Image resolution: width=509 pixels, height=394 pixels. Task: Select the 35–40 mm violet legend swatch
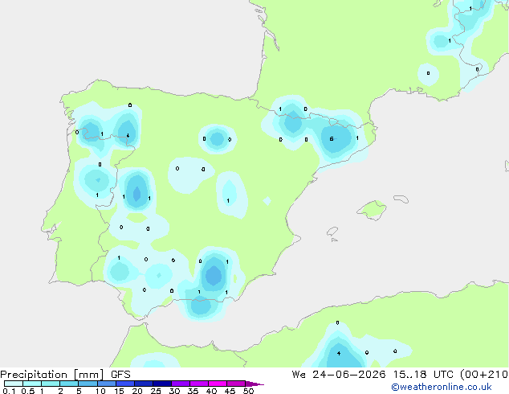click(x=199, y=384)
